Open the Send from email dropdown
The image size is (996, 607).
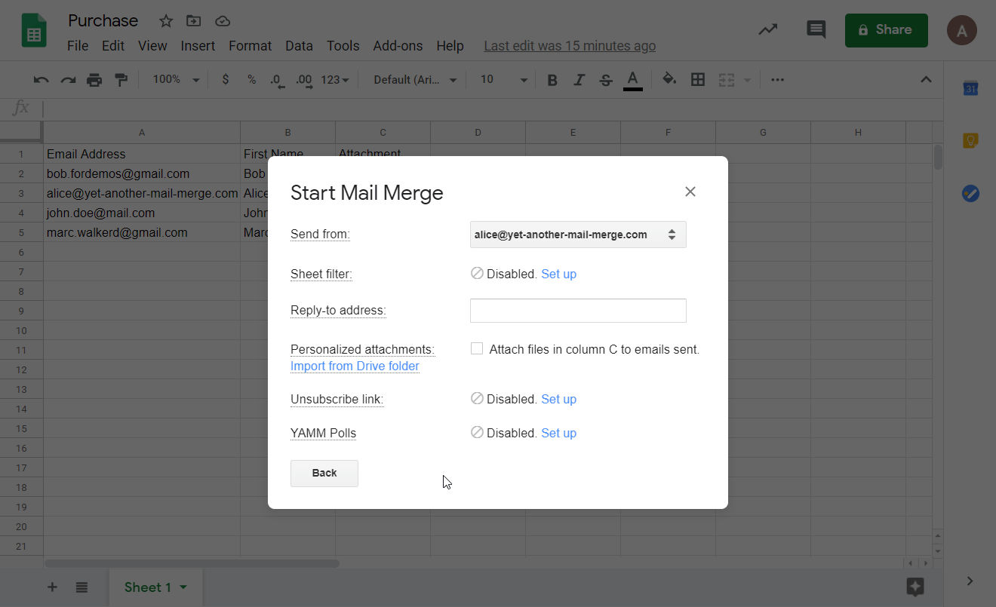pos(578,235)
